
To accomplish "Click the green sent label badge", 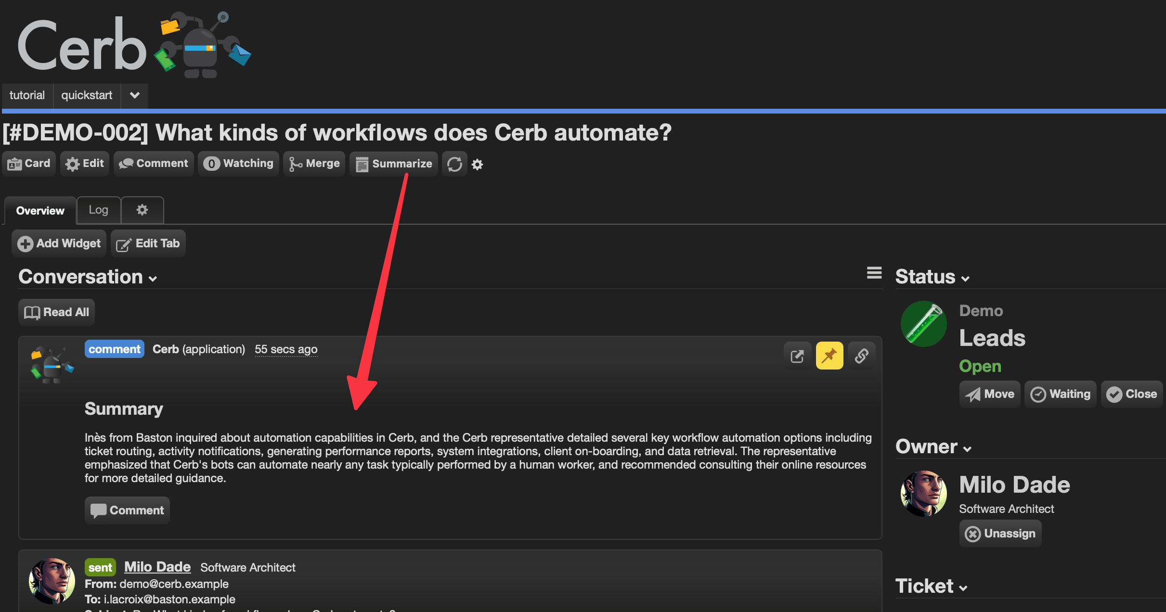I will click(x=100, y=568).
